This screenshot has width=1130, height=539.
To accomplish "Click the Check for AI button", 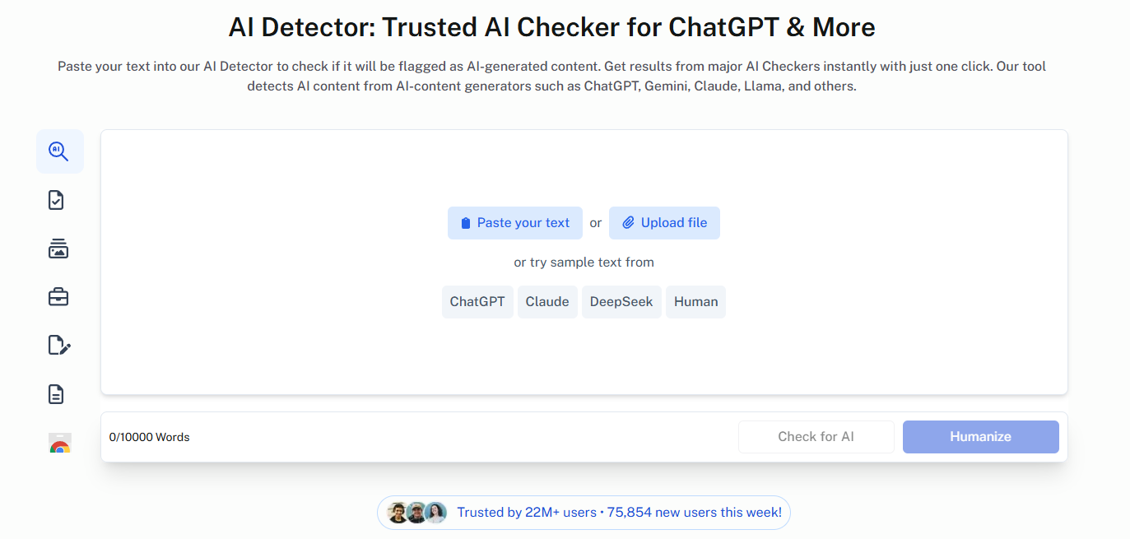I will (x=816, y=436).
